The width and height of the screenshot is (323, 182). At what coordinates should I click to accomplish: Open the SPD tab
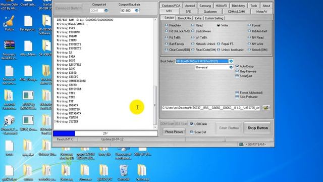click(x=188, y=12)
